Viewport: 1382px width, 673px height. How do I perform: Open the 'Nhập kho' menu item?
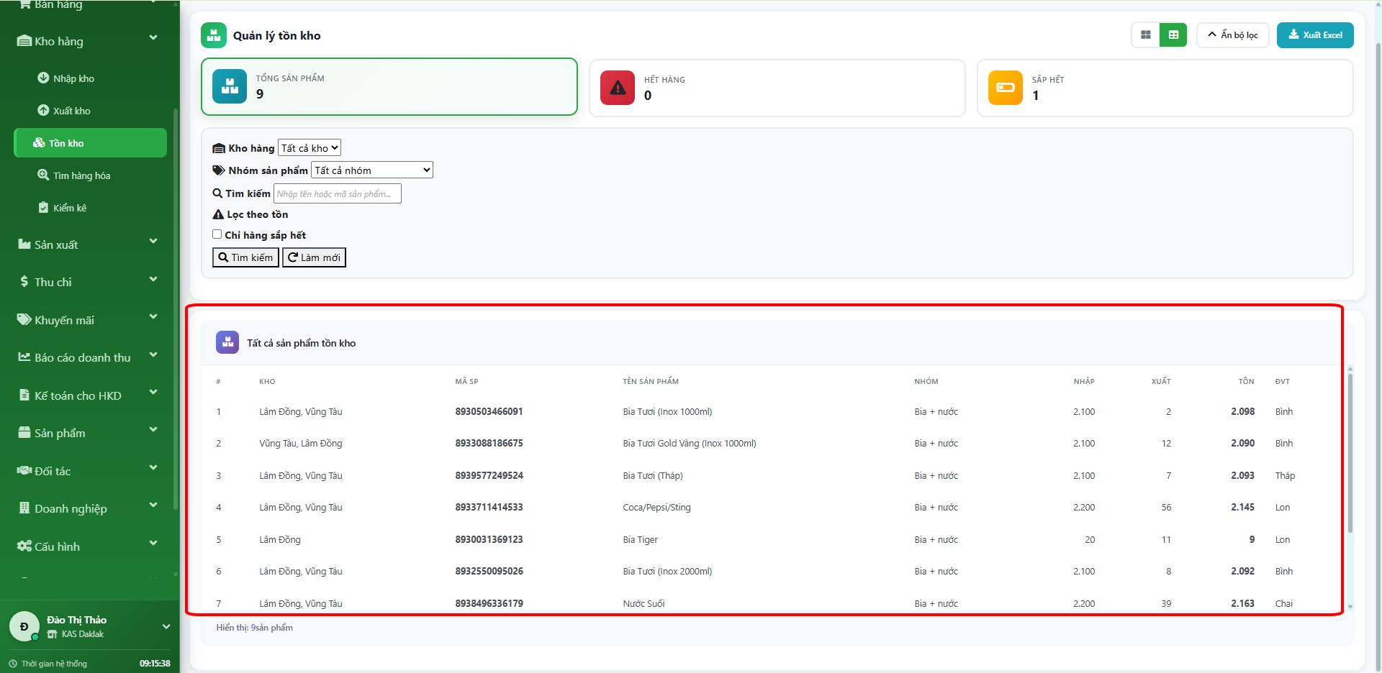(x=73, y=78)
